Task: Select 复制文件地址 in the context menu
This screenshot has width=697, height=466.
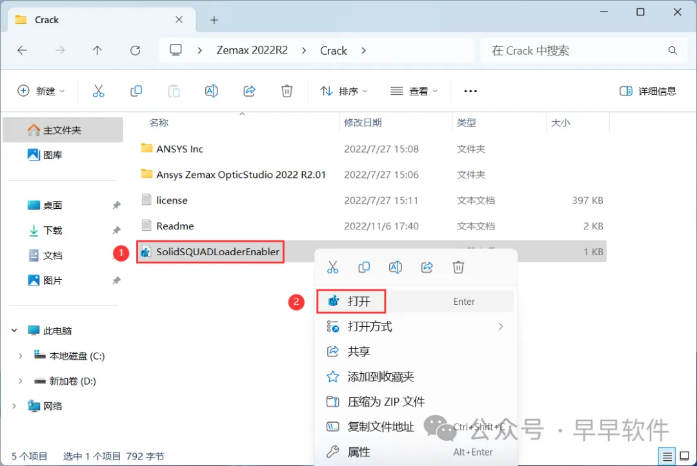Action: tap(415, 427)
